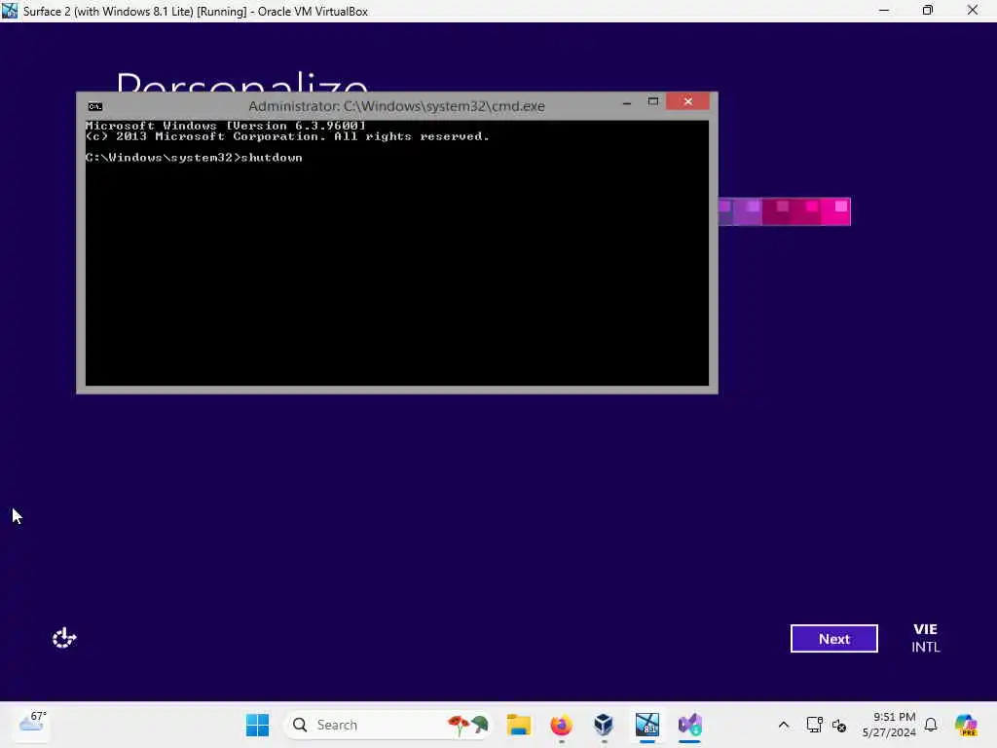This screenshot has width=997, height=748.
Task: Minimize the VirtualBox VM window
Action: (884, 10)
